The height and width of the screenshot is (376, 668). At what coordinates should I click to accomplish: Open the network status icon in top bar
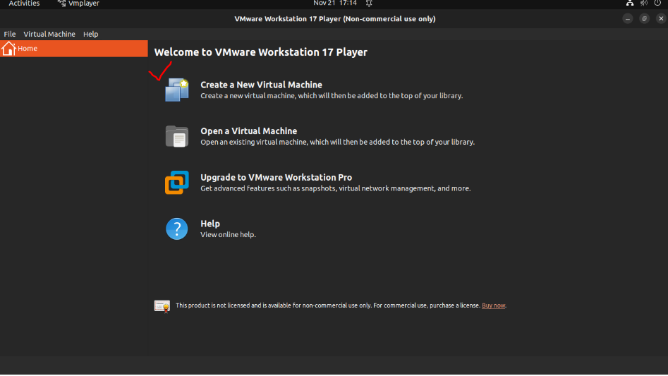pos(630,4)
